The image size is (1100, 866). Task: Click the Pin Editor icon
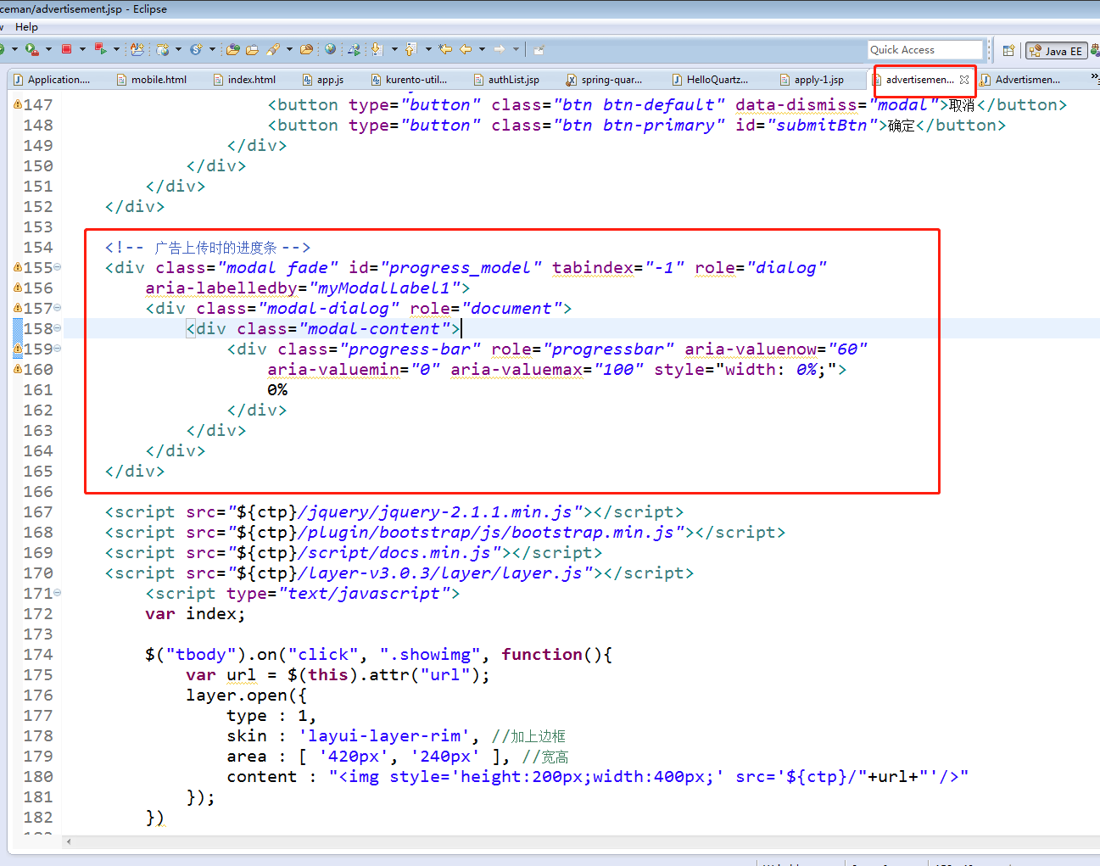539,49
